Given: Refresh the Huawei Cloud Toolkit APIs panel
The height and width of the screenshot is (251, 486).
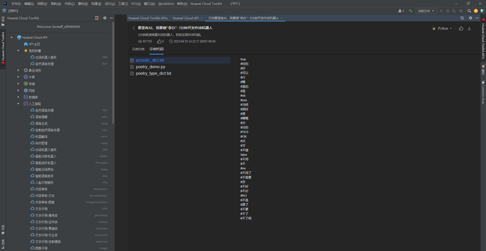Looking at the screenshot, I should (462, 18).
